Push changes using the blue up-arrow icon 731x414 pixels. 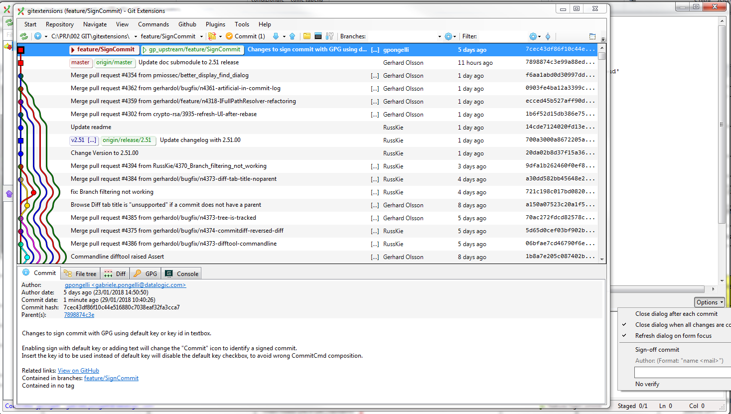[292, 36]
